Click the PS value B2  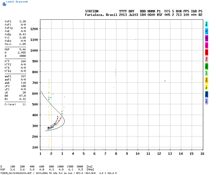(200, 15)
